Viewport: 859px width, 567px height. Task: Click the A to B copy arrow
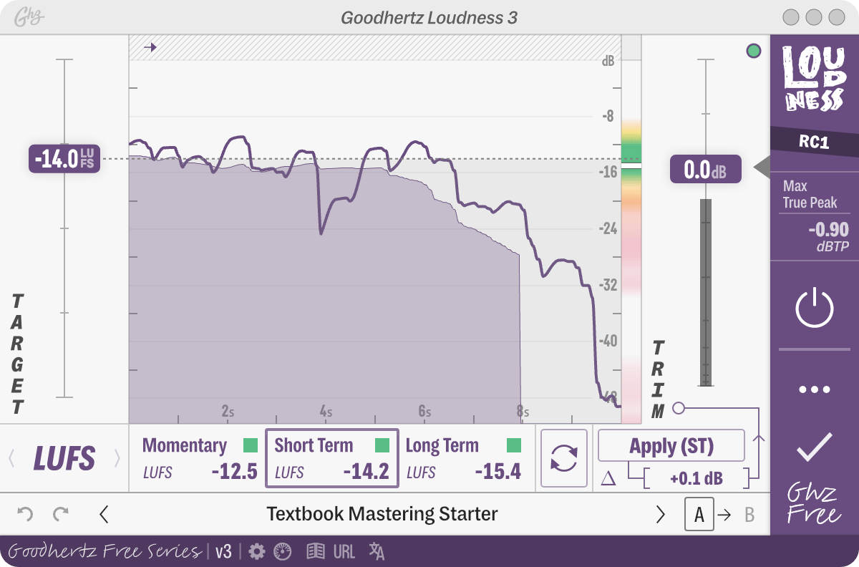(x=725, y=515)
